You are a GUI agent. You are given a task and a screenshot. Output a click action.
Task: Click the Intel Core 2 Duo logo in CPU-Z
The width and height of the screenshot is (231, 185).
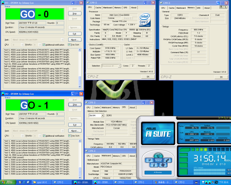click(145, 20)
